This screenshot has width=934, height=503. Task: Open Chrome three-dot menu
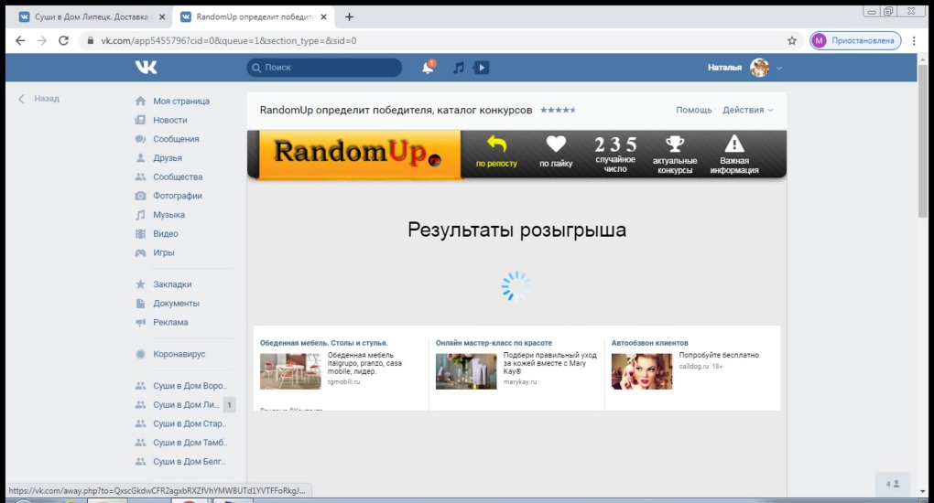[914, 40]
